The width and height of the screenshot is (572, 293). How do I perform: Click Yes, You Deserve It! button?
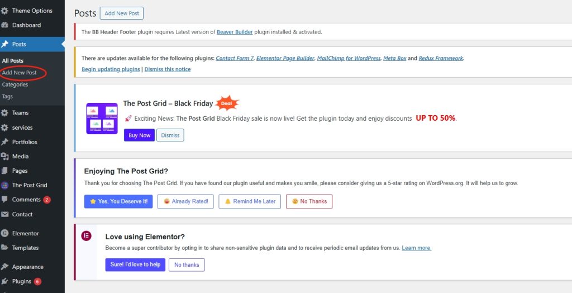(x=118, y=201)
